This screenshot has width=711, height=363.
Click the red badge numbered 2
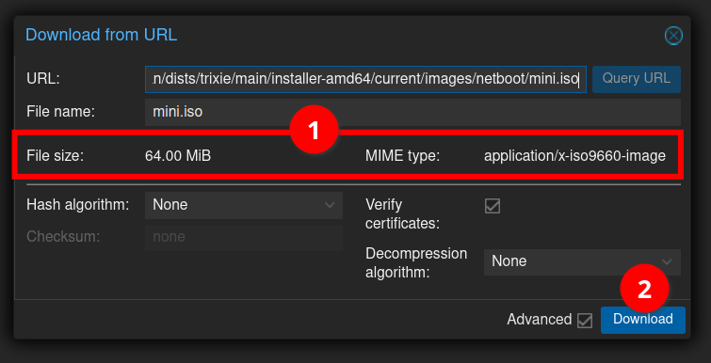click(644, 290)
